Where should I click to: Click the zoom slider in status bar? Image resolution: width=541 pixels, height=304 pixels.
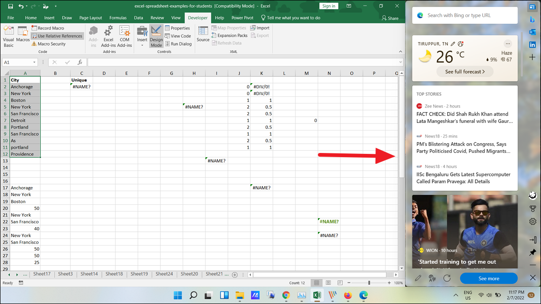[x=369, y=283]
